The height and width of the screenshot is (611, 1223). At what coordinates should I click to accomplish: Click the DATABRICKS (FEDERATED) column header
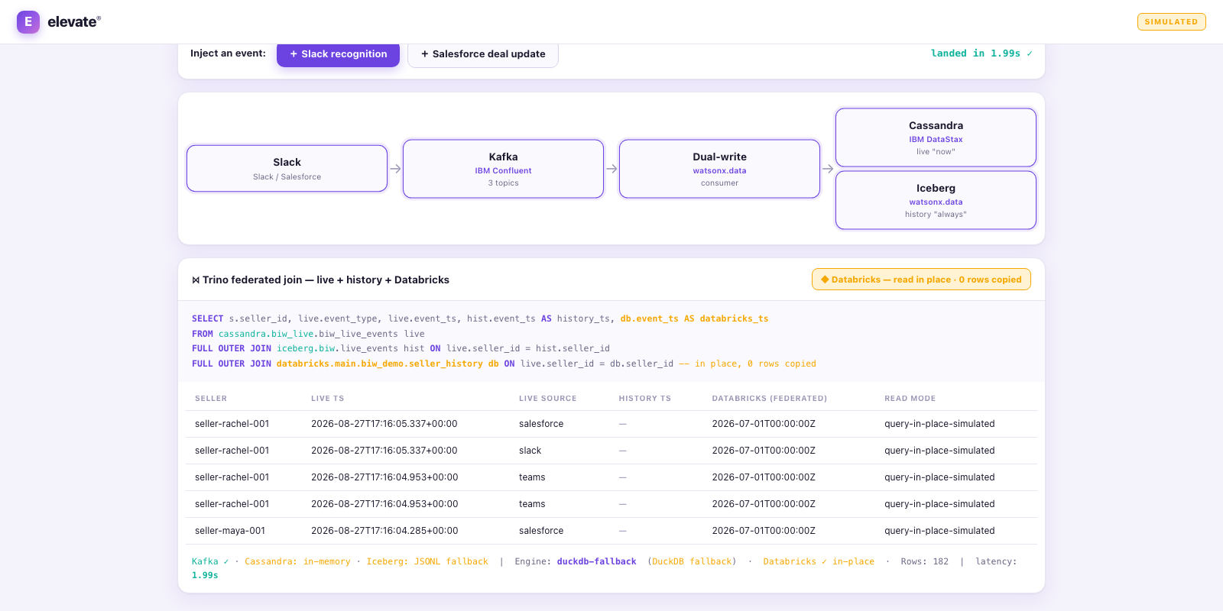pos(770,399)
